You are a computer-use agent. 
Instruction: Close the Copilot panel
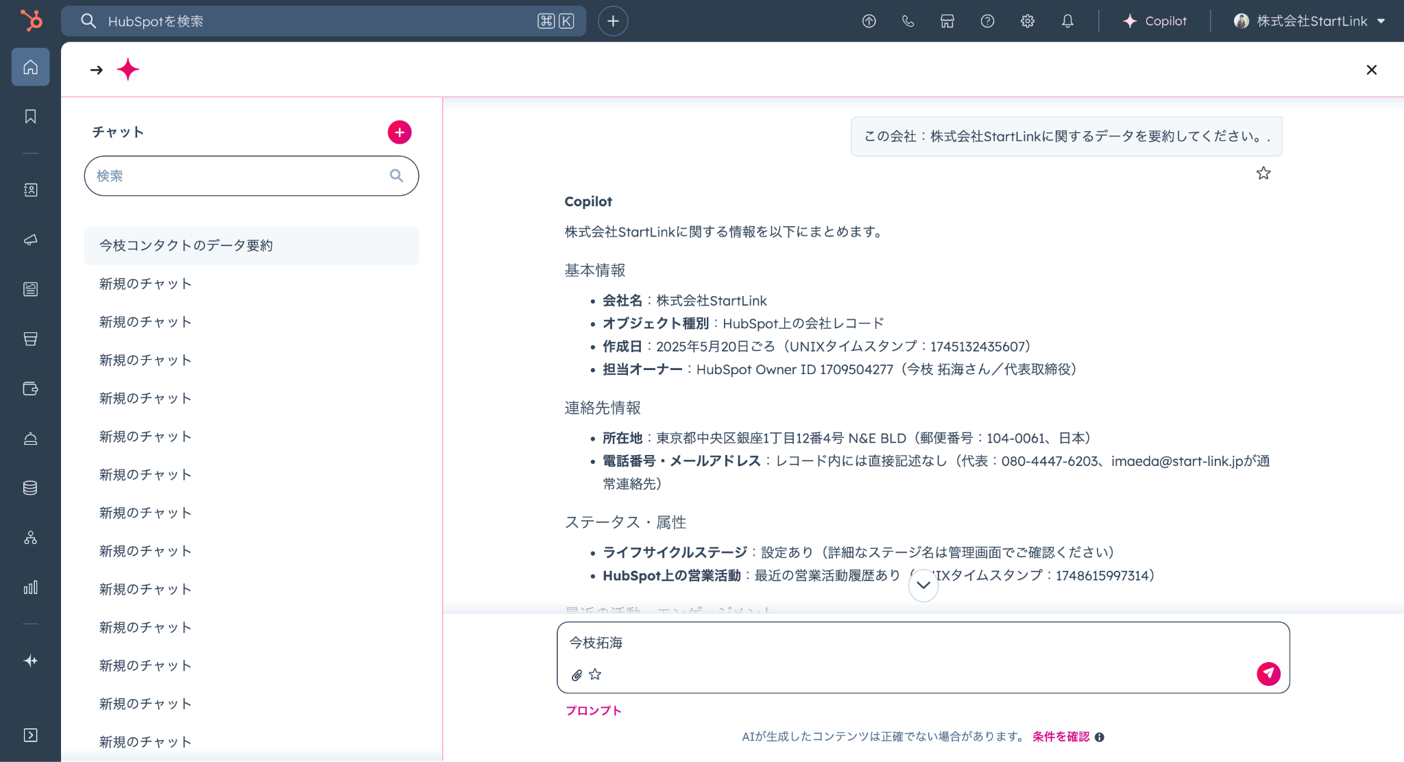point(1371,70)
